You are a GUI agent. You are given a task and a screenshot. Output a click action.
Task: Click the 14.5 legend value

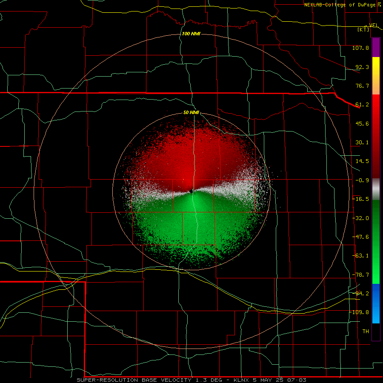click(362, 161)
